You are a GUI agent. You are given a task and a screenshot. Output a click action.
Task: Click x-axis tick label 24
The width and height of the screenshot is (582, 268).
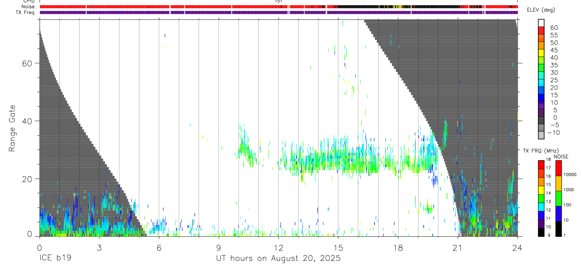[x=517, y=247]
